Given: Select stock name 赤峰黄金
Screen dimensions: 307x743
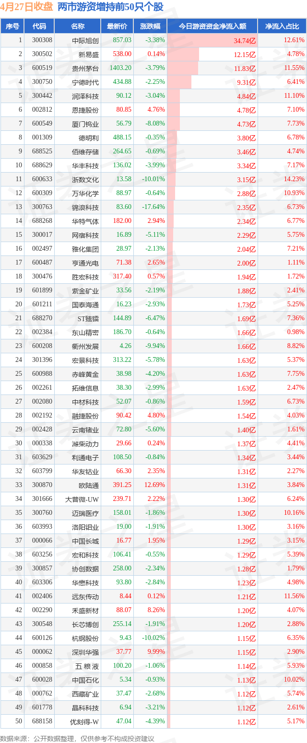Looking at the screenshot, I should tap(85, 374).
